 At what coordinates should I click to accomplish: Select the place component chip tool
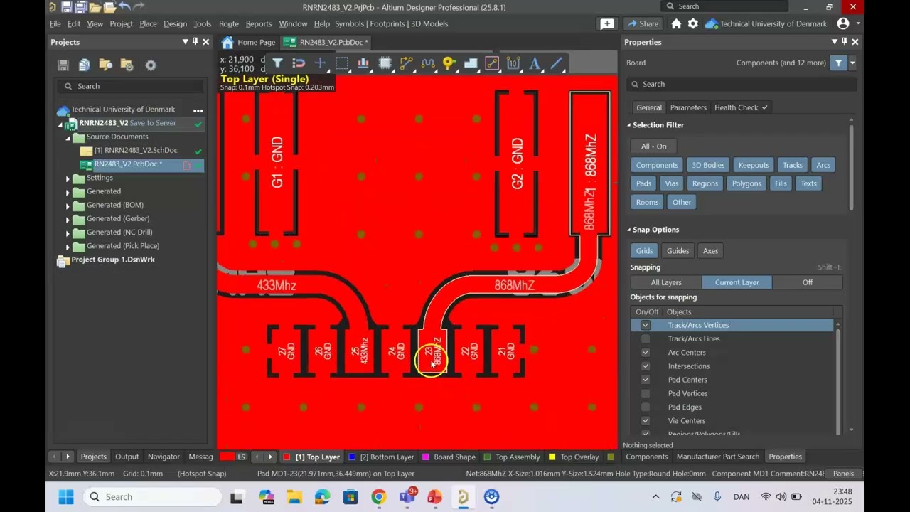(385, 63)
